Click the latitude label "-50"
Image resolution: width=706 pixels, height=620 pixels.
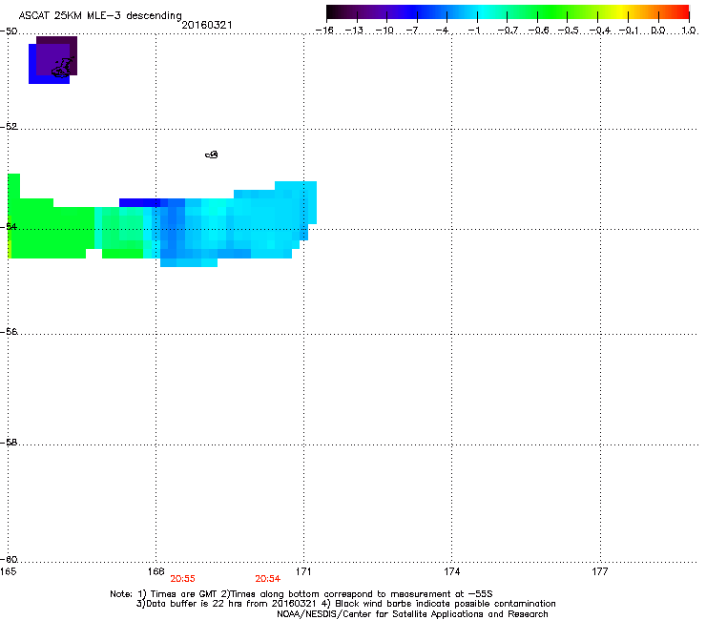[x=9, y=31]
